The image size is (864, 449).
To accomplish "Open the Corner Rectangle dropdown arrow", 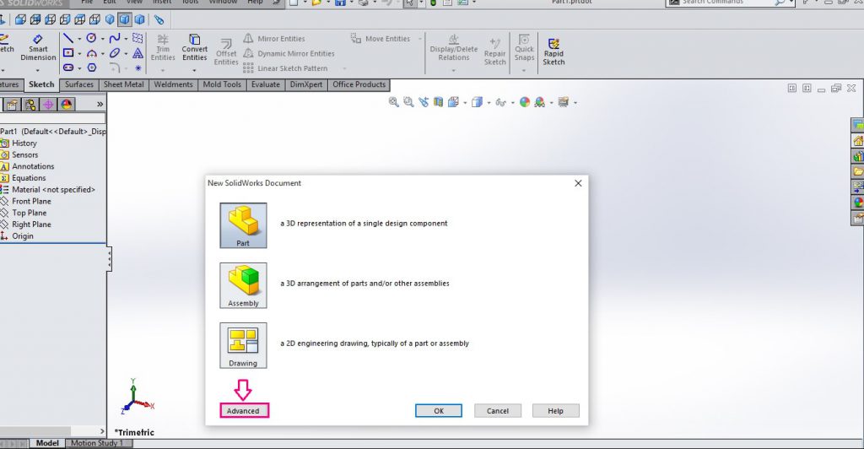I will pyautogui.click(x=79, y=53).
